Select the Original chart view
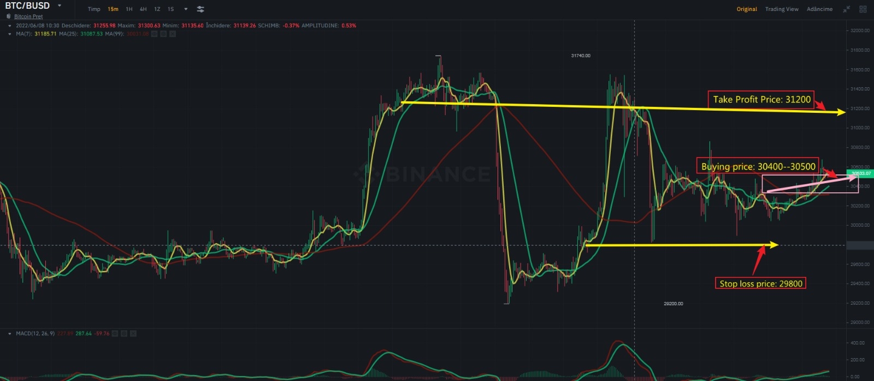This screenshot has height=381, width=874. click(x=747, y=9)
